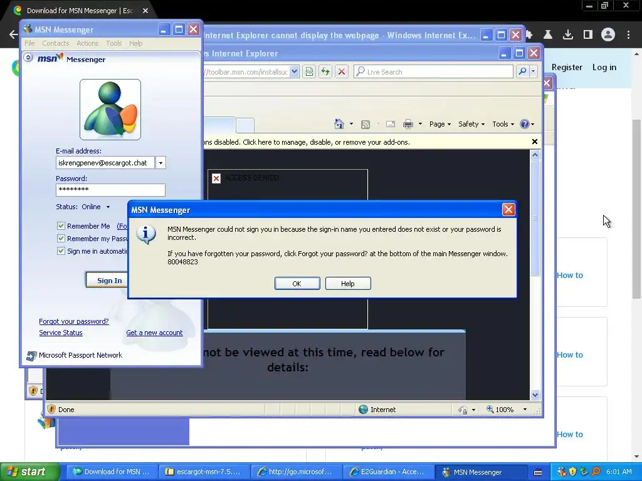Click the info icon in MSN Messenger dialog

click(x=145, y=234)
